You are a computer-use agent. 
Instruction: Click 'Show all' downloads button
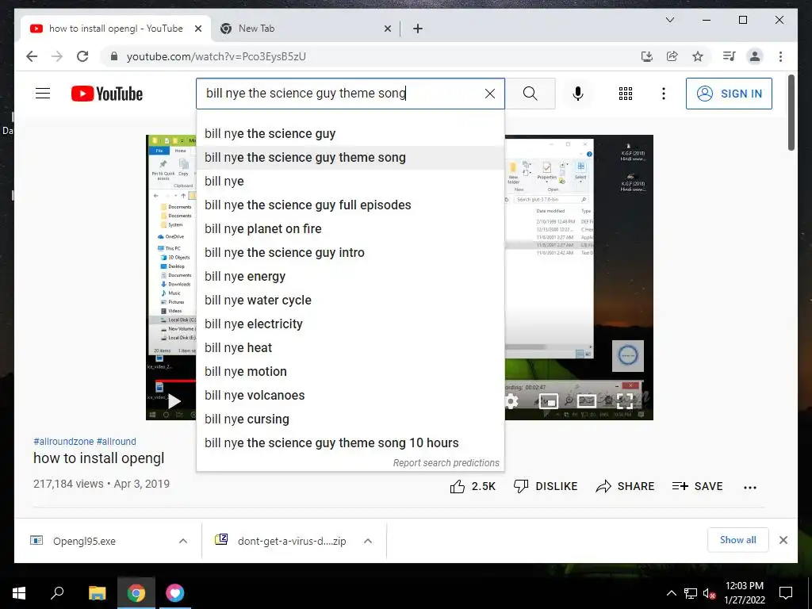tap(738, 540)
